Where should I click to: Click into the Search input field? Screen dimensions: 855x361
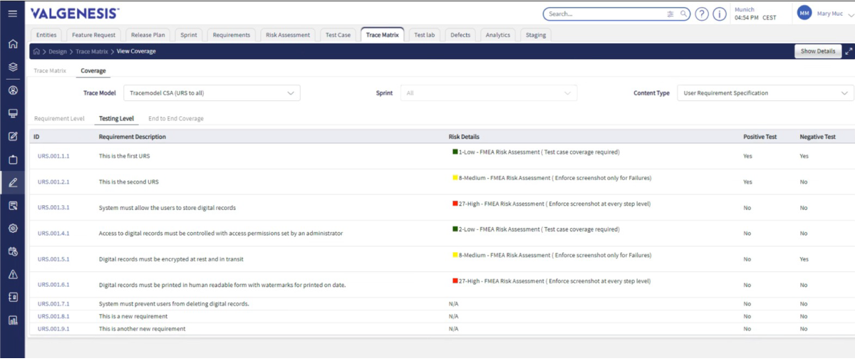pyautogui.click(x=606, y=14)
